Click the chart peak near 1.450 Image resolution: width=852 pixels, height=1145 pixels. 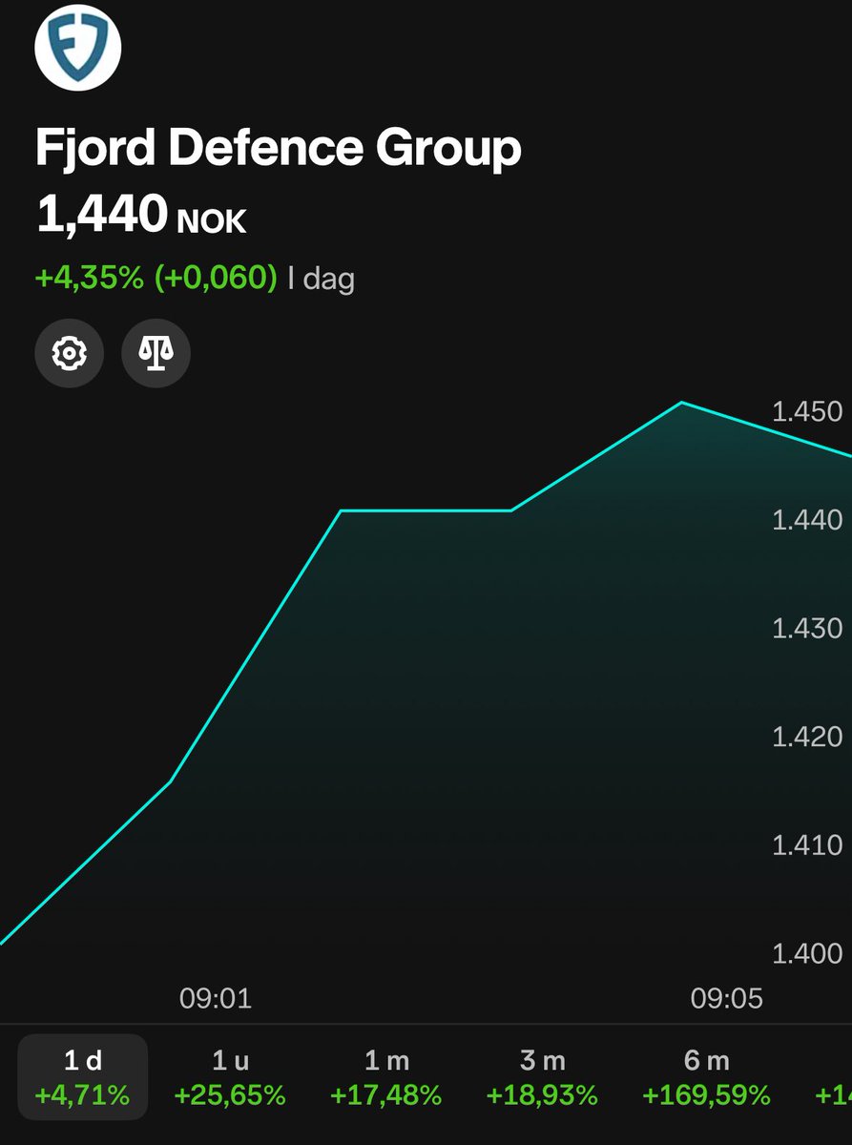tap(681, 403)
